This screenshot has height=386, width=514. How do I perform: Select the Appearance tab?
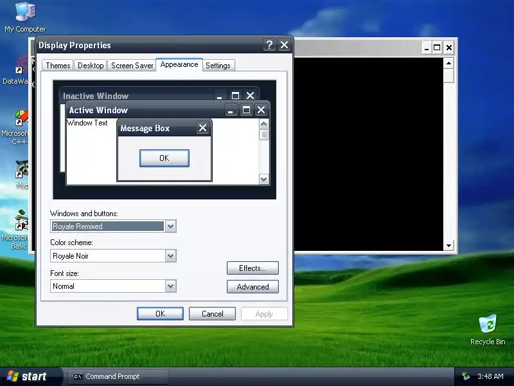pos(179,64)
